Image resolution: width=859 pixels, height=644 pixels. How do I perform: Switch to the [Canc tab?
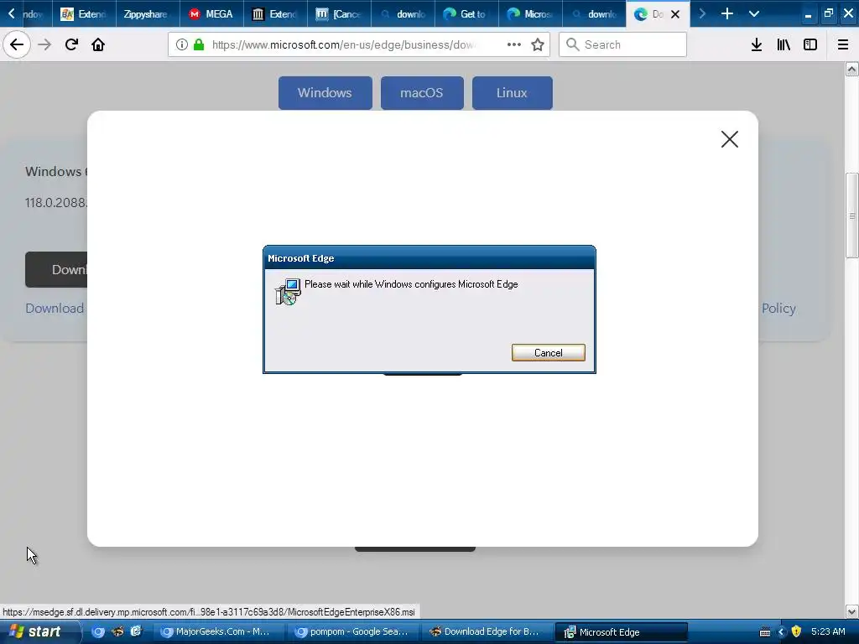[339, 13]
